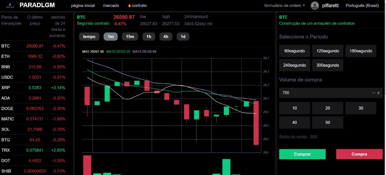Viewport: 386px width, 175px height.
Task: Open the formulário de ordem dropdown
Action: 284,5
